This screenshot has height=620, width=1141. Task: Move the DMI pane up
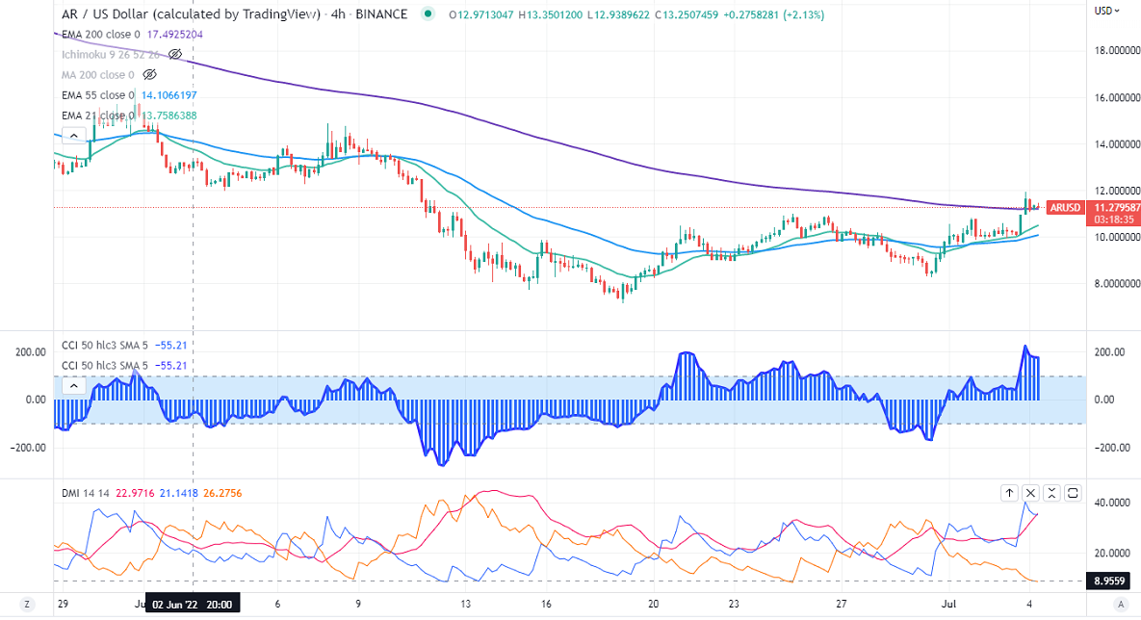click(x=1009, y=493)
